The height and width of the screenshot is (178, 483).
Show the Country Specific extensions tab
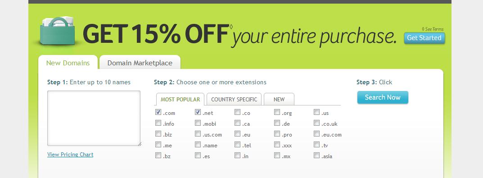tap(234, 99)
